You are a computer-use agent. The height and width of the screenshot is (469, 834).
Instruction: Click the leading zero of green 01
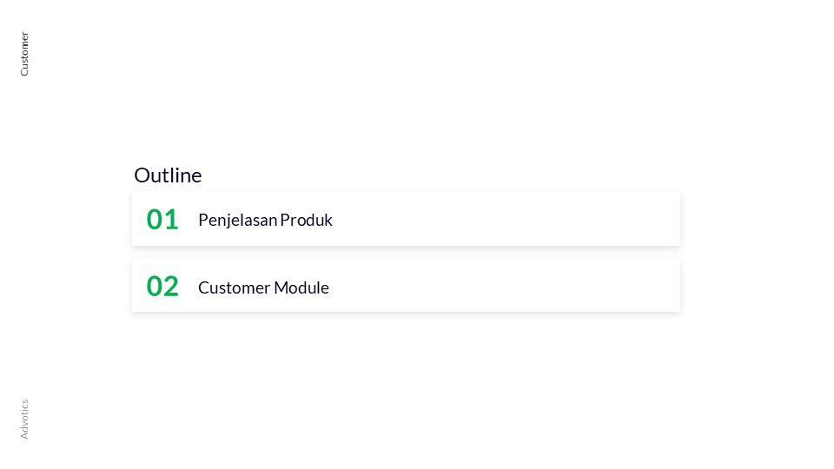[x=155, y=219]
